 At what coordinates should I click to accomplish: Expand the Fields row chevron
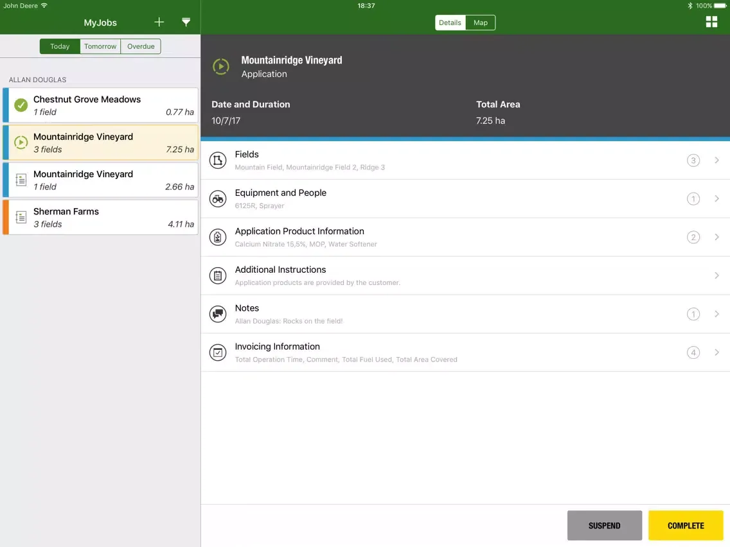pyautogui.click(x=717, y=161)
